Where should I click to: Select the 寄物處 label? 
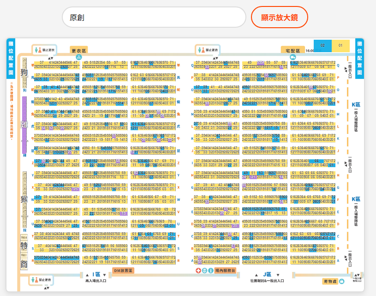[330, 281]
